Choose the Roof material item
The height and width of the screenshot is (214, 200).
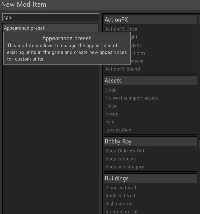120,196
